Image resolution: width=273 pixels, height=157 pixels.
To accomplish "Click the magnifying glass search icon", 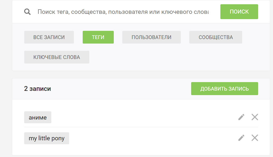I will pos(27,12).
